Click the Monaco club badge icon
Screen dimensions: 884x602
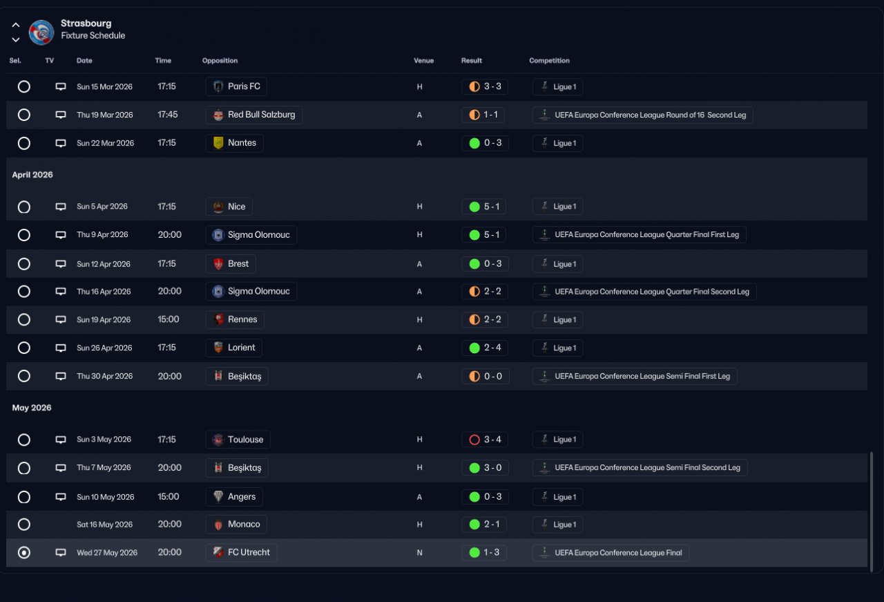click(x=218, y=525)
